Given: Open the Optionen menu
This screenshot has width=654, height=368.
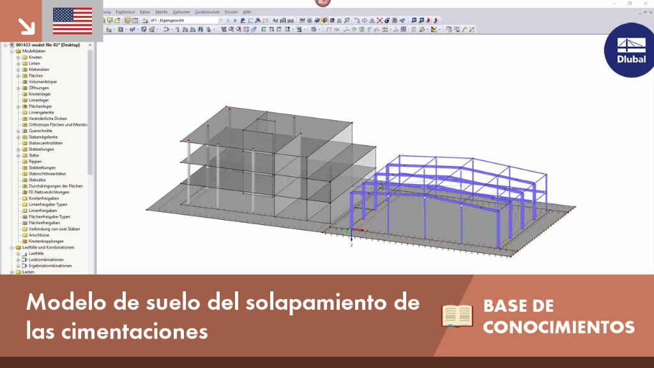Looking at the screenshot, I should tap(181, 12).
